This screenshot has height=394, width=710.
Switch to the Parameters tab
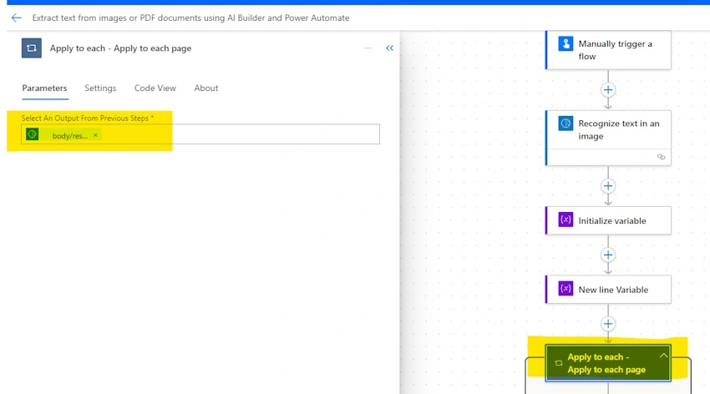click(44, 88)
